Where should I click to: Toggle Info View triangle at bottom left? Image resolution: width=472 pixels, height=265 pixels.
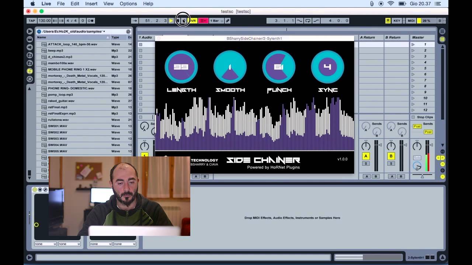[29, 258]
